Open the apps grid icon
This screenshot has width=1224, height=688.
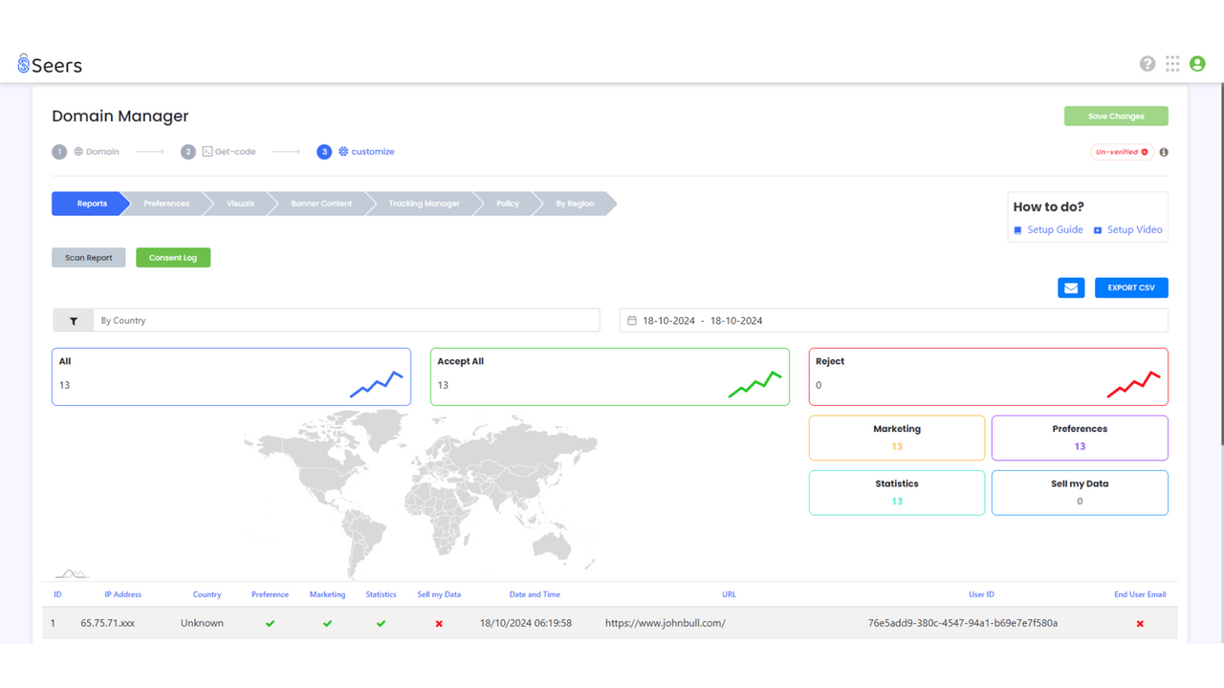(x=1172, y=64)
